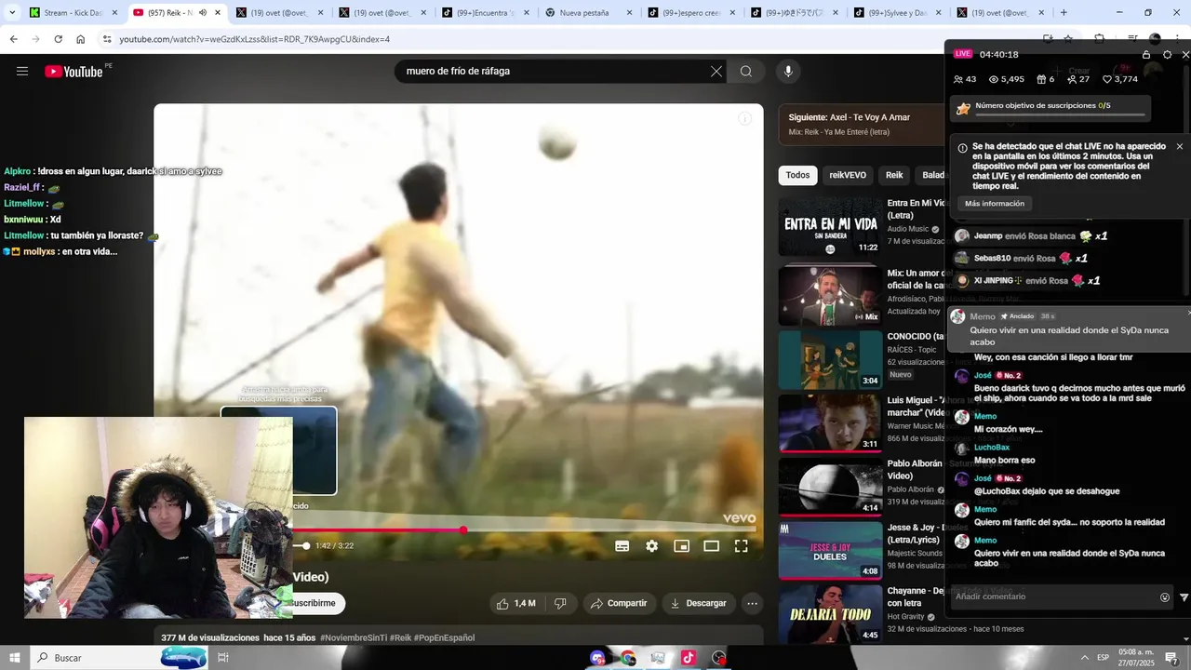Select the reikVEVO filter chip
1191x670 pixels.
click(x=848, y=175)
